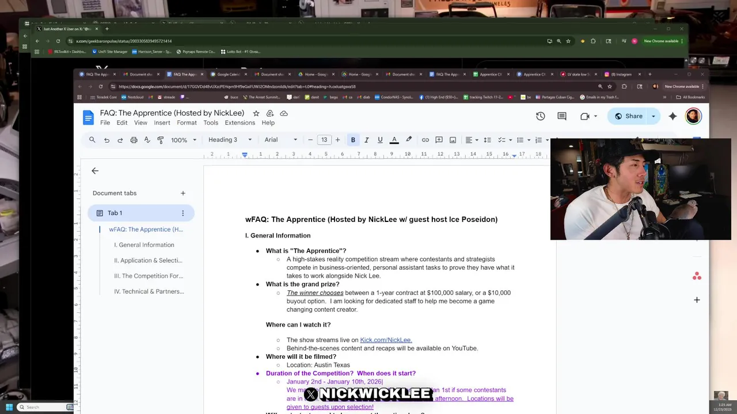
Task: Change the zoom level 100% dropdown
Action: pyautogui.click(x=184, y=140)
